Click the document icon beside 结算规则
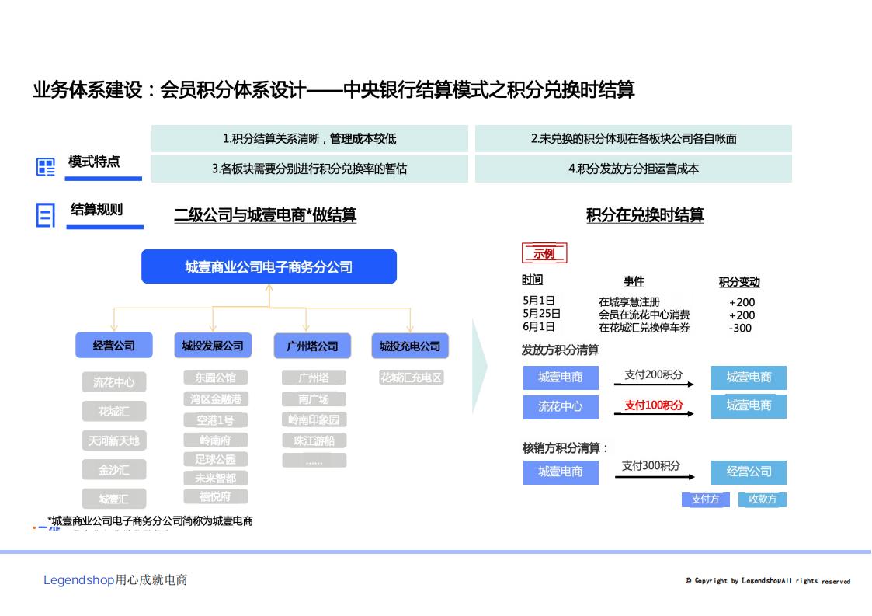The width and height of the screenshot is (872, 616). pos(46,215)
